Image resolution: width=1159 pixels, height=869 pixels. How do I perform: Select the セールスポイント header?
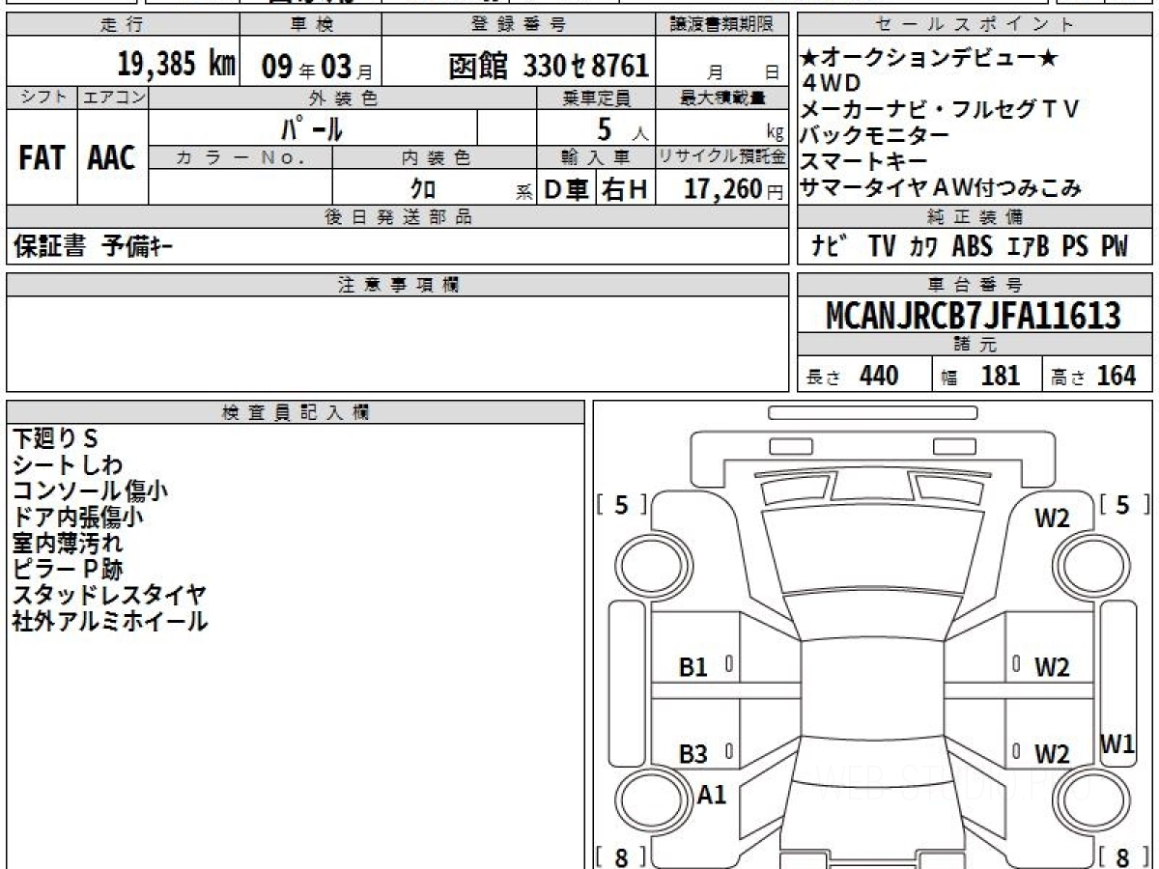click(975, 25)
